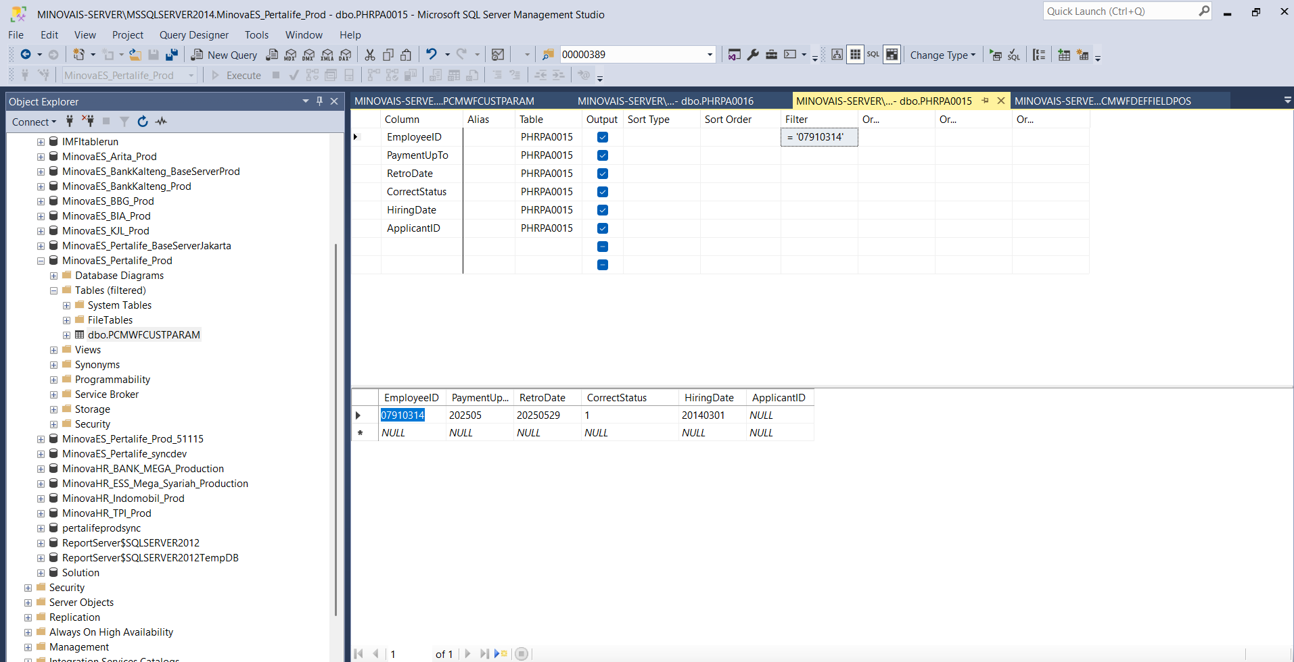1294x662 pixels.
Task: Open new XMLA query icon
Action: pos(327,55)
